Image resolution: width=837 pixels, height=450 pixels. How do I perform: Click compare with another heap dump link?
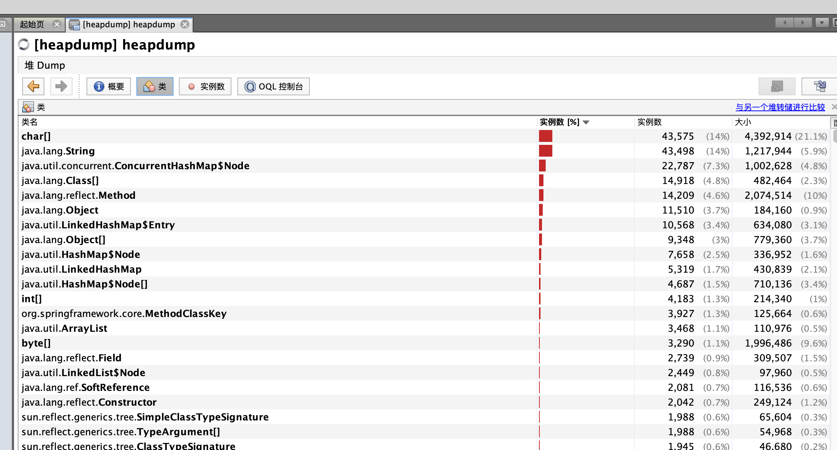pyautogui.click(x=780, y=107)
